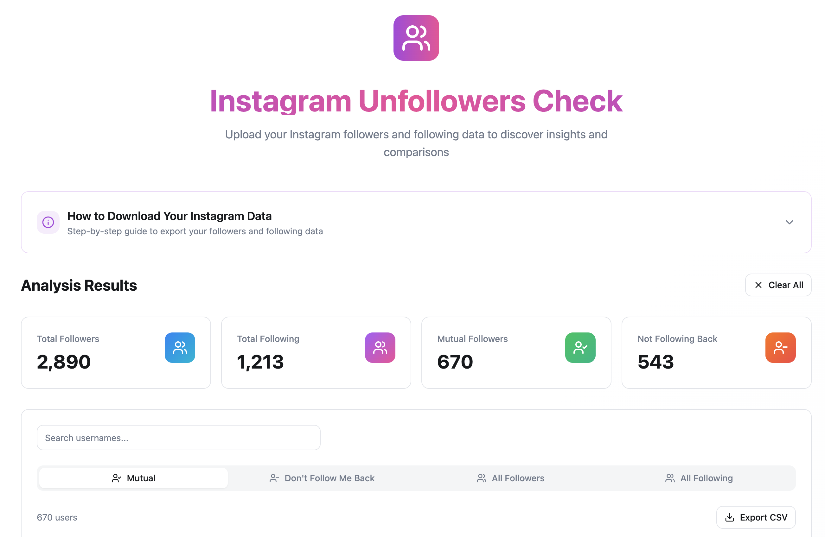Export the user list as CSV
Viewport: 825px width, 537px height.
click(756, 517)
